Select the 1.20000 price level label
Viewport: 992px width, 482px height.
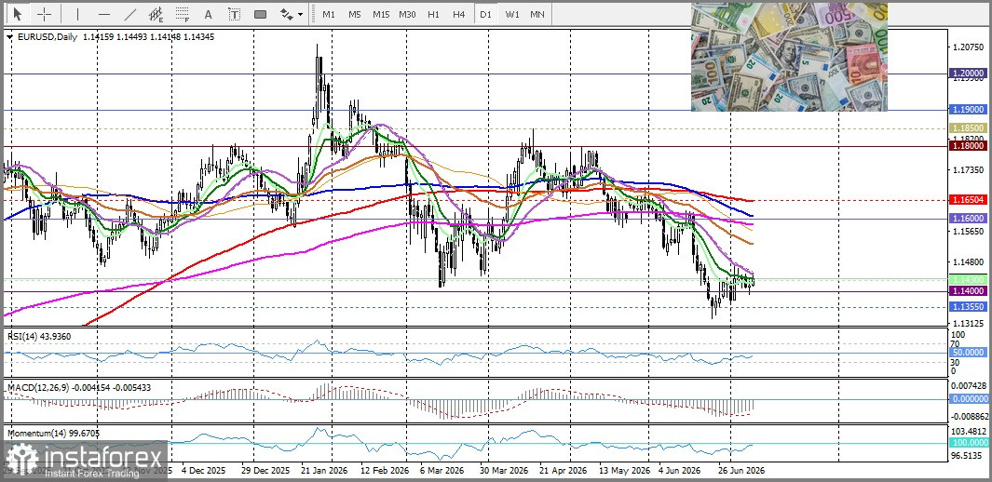click(970, 74)
